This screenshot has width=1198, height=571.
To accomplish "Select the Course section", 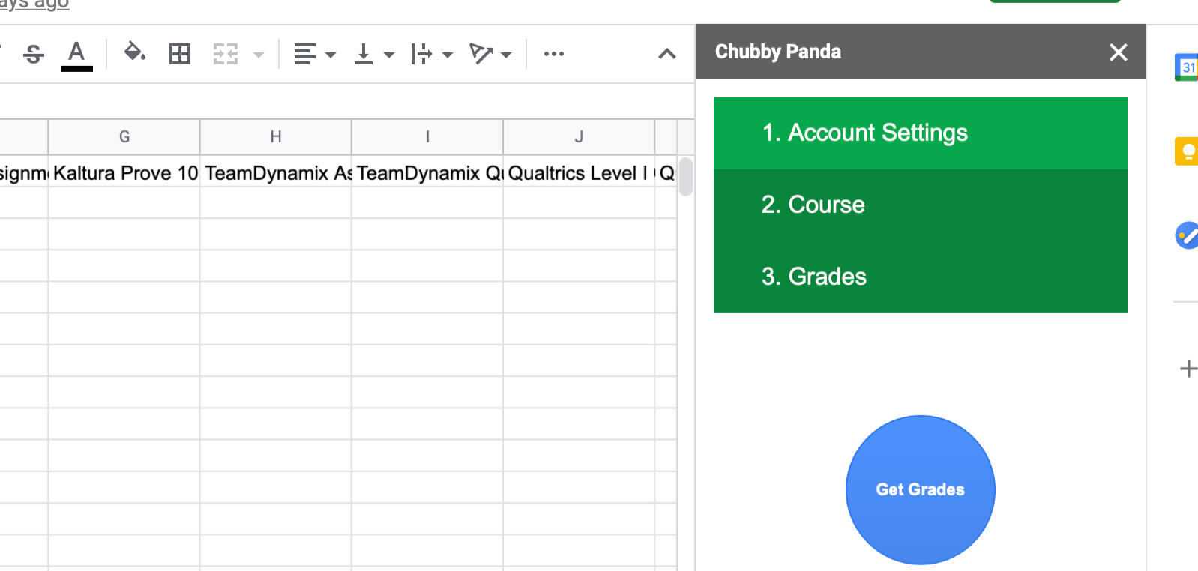I will (x=920, y=205).
